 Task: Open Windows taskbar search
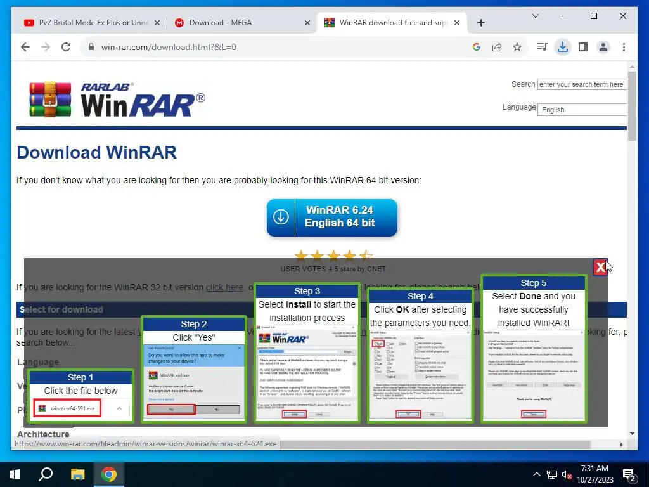point(46,474)
